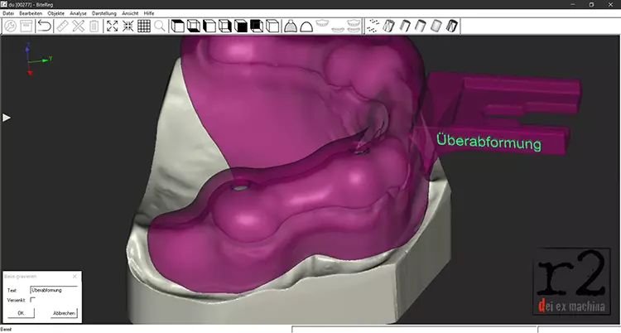The width and height of the screenshot is (621, 333).
Task: Click the undo arrow toolbar icon
Action: 43,27
